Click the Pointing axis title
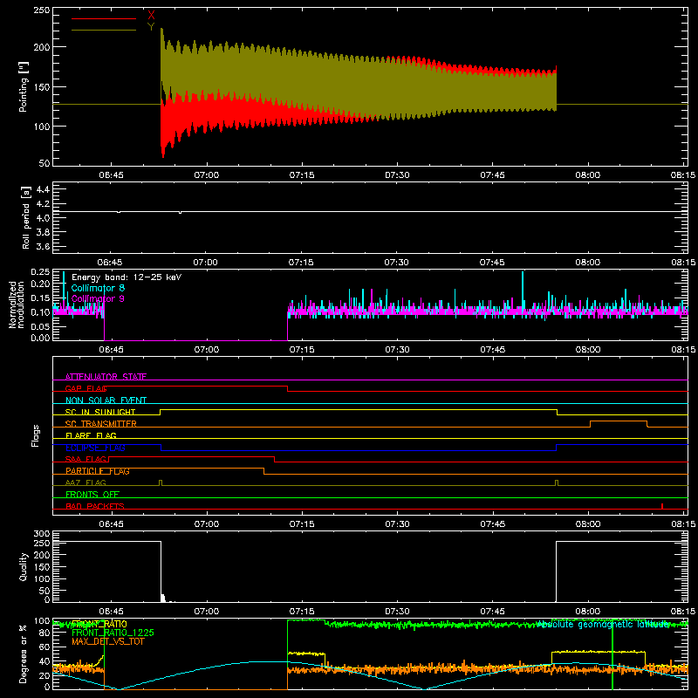 click(x=24, y=86)
